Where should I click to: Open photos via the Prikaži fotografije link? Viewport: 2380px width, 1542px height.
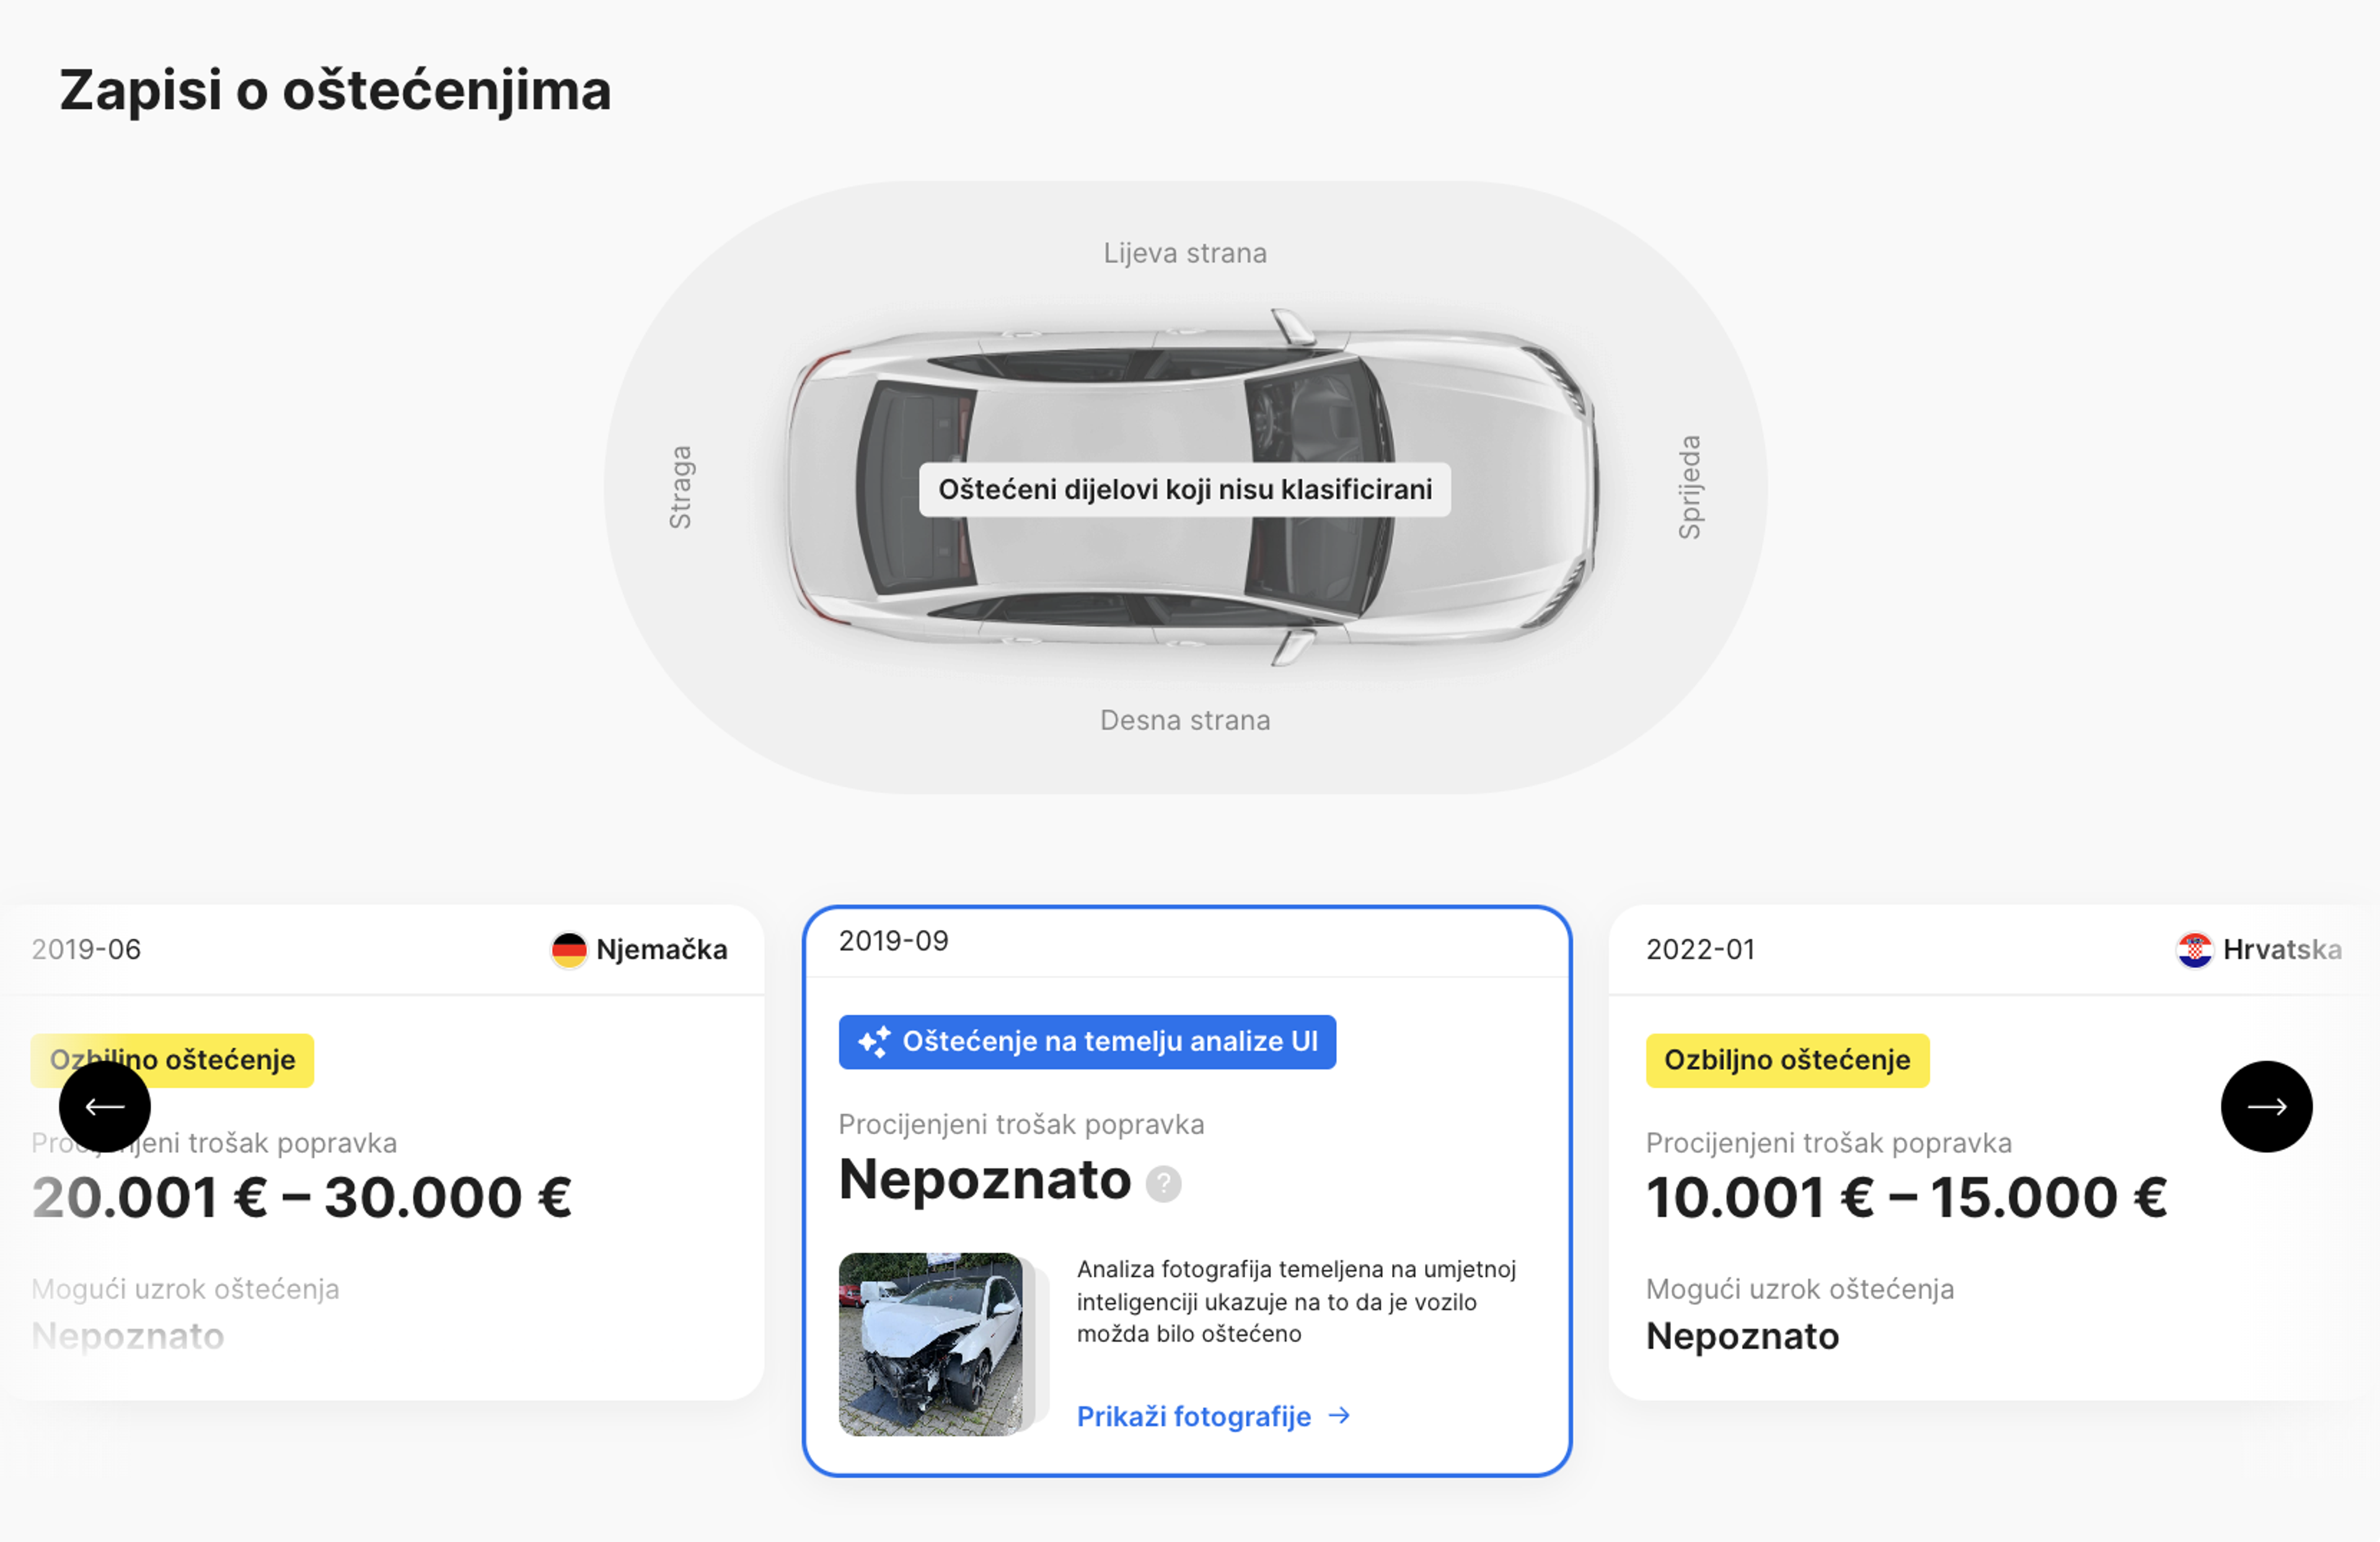[1194, 1416]
